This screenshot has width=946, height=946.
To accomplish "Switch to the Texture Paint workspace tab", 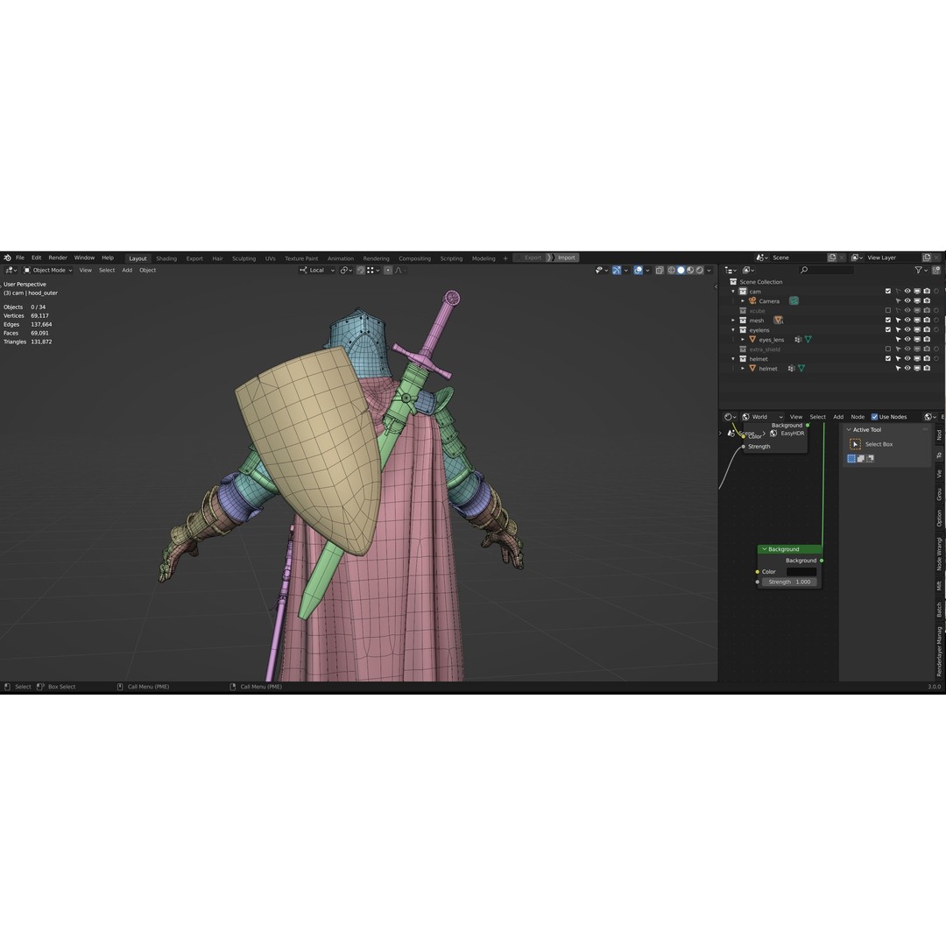I will pyautogui.click(x=301, y=258).
